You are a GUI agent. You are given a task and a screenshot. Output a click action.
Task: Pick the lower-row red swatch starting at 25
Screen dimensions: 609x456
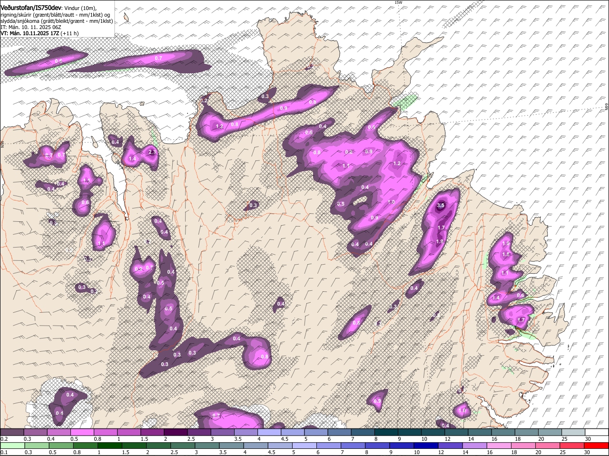(x=571, y=446)
